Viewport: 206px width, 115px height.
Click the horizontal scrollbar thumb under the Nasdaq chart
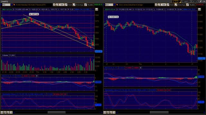(x=57, y=112)
